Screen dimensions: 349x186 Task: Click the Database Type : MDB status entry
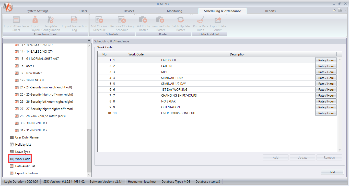point(176,182)
